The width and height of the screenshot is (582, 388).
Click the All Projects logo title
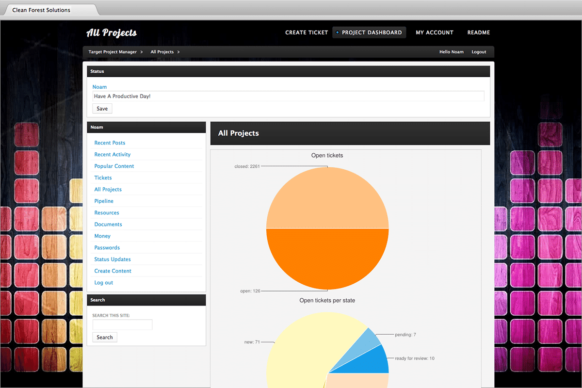coord(112,33)
